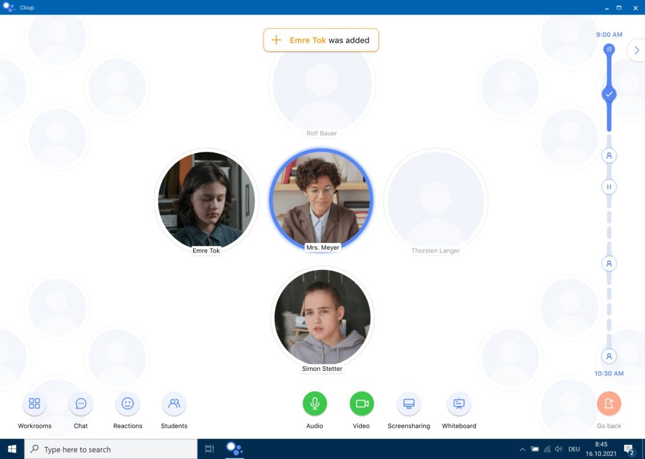This screenshot has width=645, height=459.
Task: Switch the DEU keyboard language
Action: [x=574, y=449]
